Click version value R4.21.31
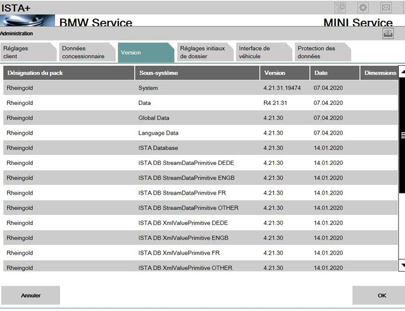The height and width of the screenshot is (311, 405). coord(275,103)
